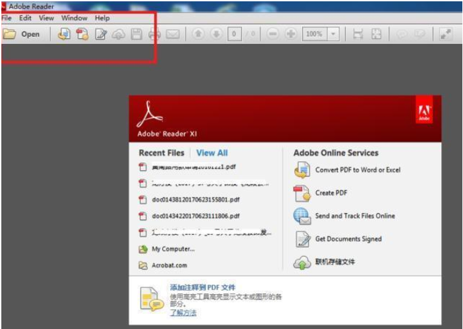The height and width of the screenshot is (329, 463).
Task: Click the 联机存储文件 link
Action: point(335,262)
